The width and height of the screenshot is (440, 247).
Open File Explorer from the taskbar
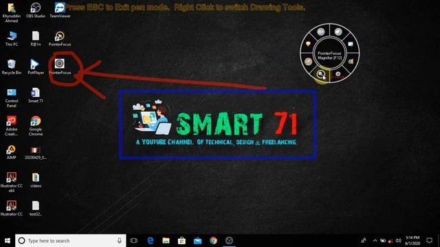tap(166, 241)
